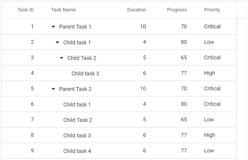The image size is (248, 160).
Task: Sort by the Duration column header
Action: (136, 10)
